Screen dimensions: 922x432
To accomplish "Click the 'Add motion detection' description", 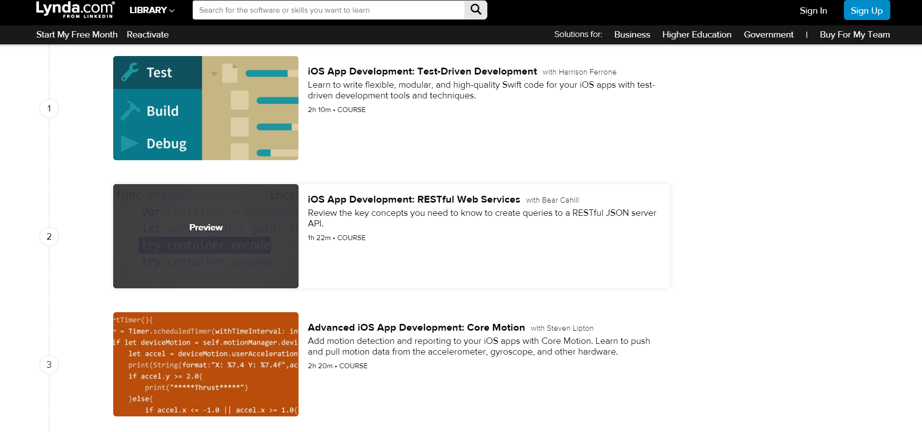I will (479, 346).
